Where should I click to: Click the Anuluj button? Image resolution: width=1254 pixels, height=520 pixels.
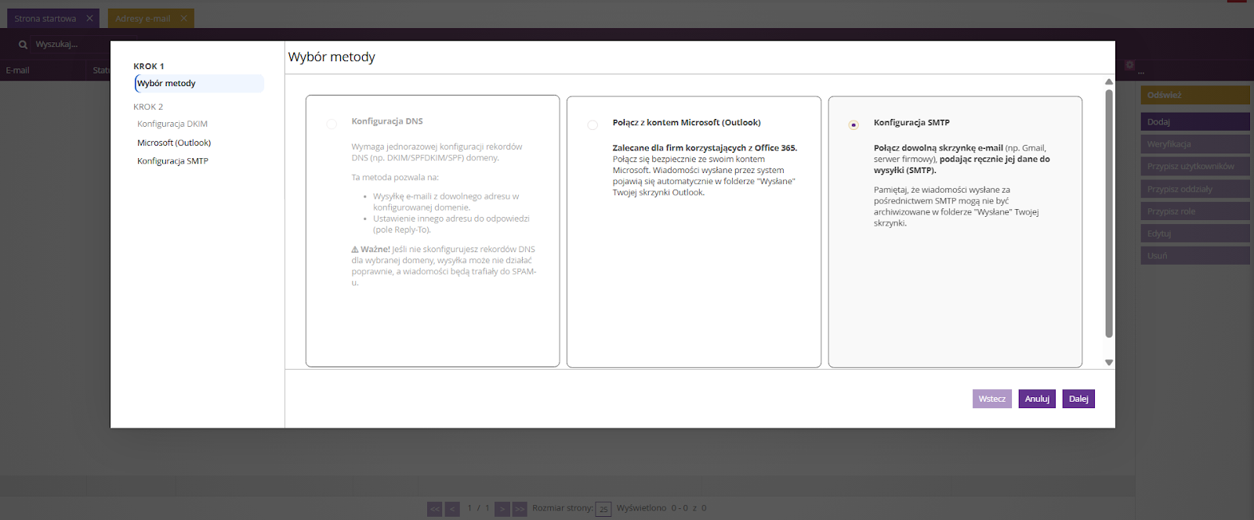[x=1037, y=399]
